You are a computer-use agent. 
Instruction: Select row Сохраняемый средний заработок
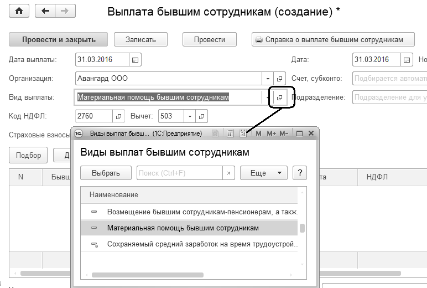click(x=189, y=244)
